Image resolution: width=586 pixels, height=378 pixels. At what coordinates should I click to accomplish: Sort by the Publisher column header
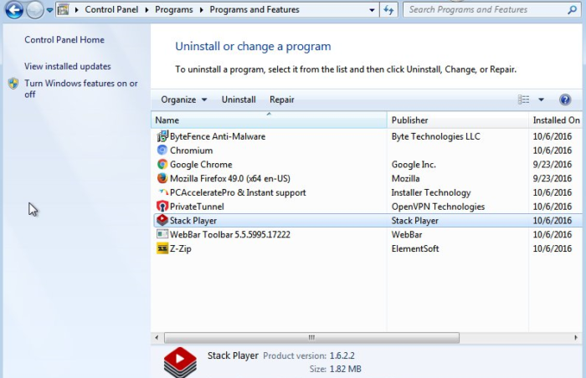click(x=458, y=120)
